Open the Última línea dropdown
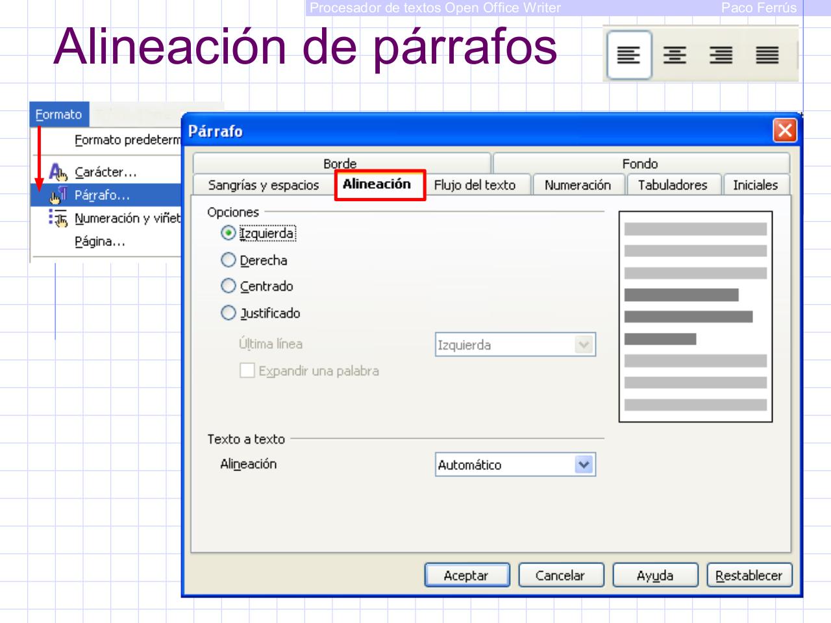The height and width of the screenshot is (623, 831). [x=583, y=345]
